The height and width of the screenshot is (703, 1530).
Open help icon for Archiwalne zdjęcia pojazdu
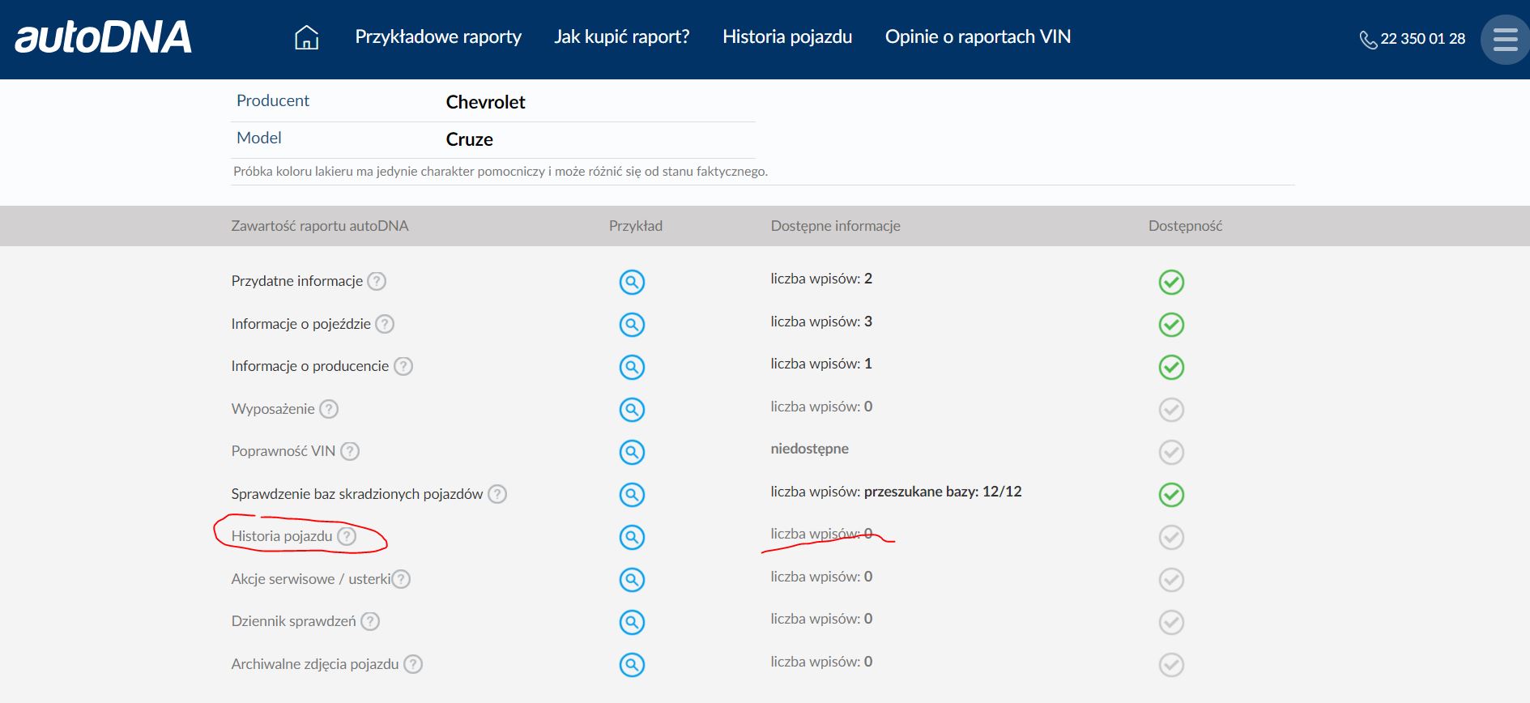(x=413, y=664)
